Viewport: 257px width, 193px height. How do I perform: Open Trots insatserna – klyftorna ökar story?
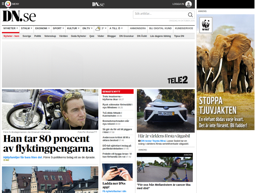point(113,98)
